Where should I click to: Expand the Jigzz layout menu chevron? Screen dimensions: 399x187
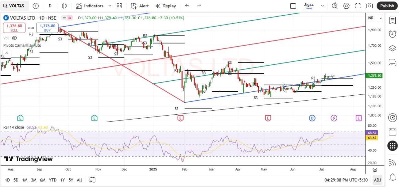[322, 6]
